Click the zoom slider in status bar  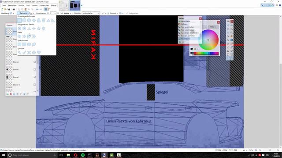(269, 150)
